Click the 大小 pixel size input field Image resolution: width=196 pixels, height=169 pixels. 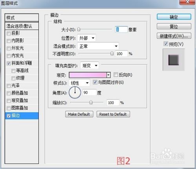tap(121, 29)
